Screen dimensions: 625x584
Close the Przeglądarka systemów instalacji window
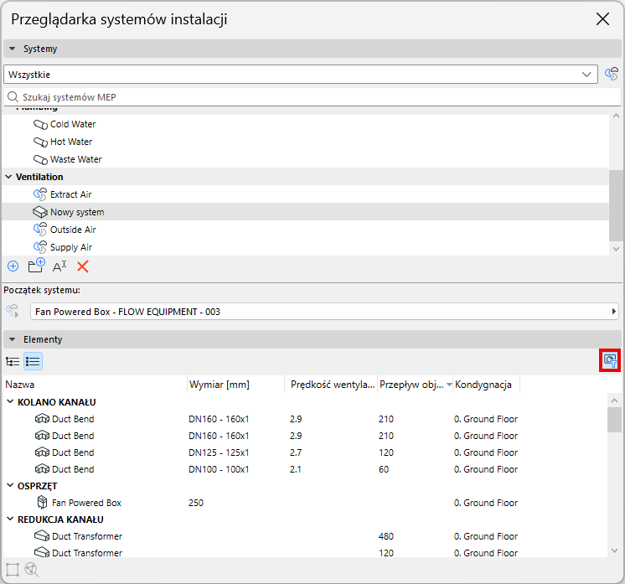[602, 18]
